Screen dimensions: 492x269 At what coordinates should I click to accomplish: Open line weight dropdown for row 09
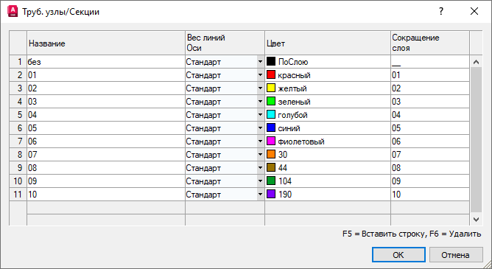coord(261,181)
